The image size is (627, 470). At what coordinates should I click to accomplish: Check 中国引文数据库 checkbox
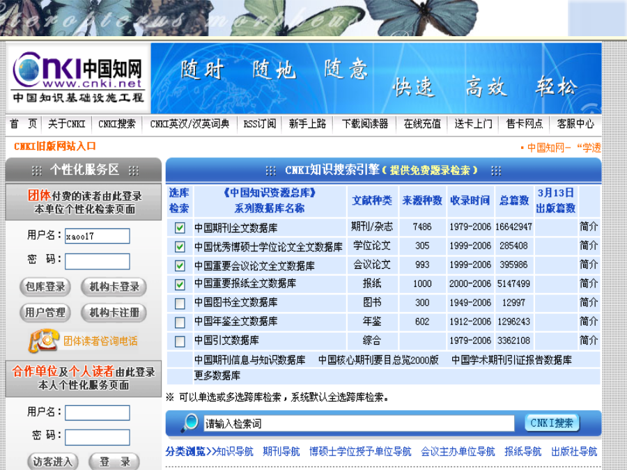tap(180, 341)
